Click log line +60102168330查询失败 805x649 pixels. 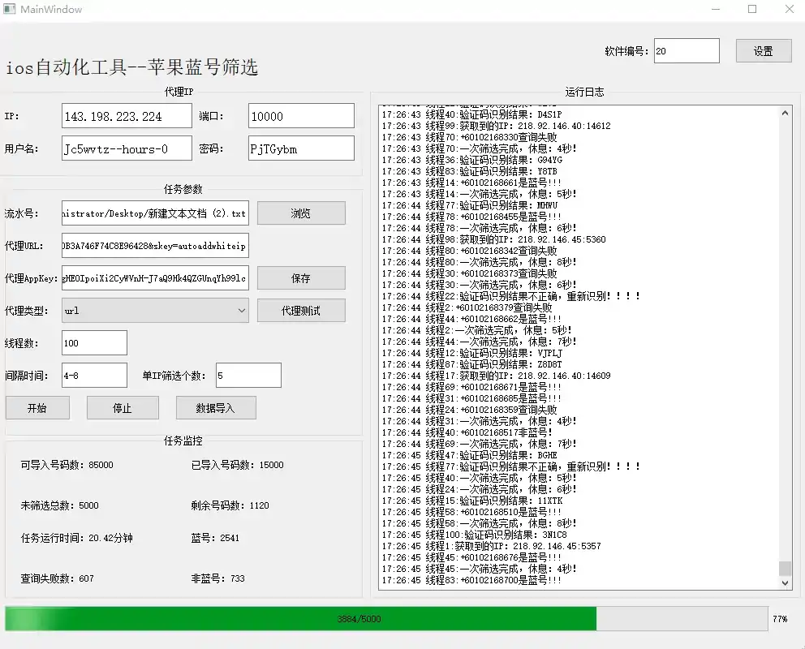click(x=469, y=137)
